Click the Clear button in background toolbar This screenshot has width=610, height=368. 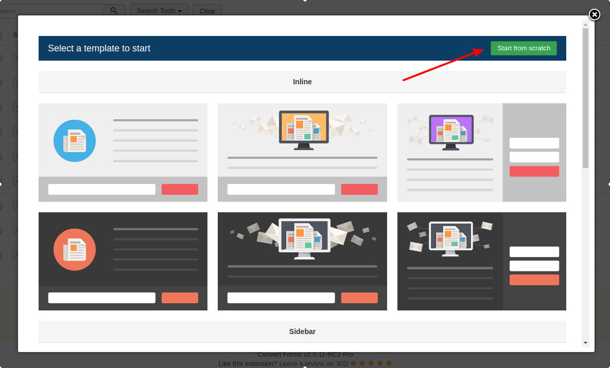click(x=207, y=11)
